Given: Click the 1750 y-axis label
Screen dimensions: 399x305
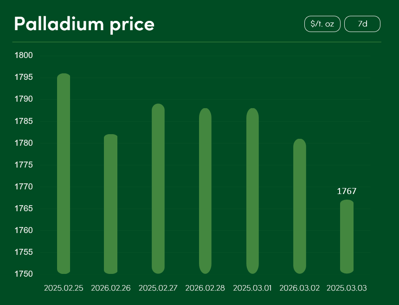Looking at the screenshot, I should click(24, 274).
